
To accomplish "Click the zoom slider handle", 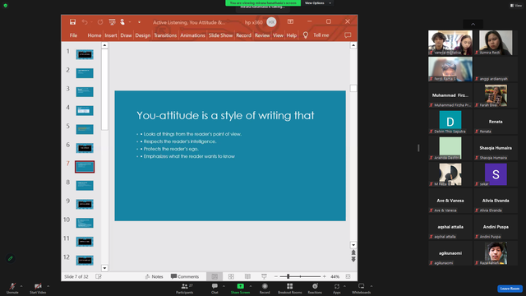I will click(288, 276).
